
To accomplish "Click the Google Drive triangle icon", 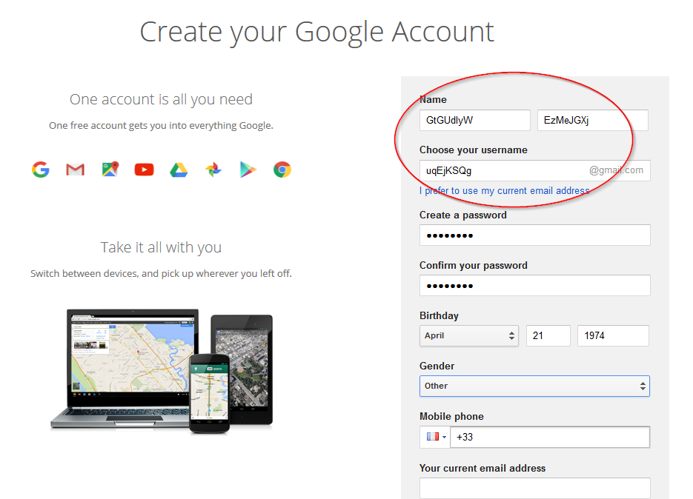I will point(179,170).
